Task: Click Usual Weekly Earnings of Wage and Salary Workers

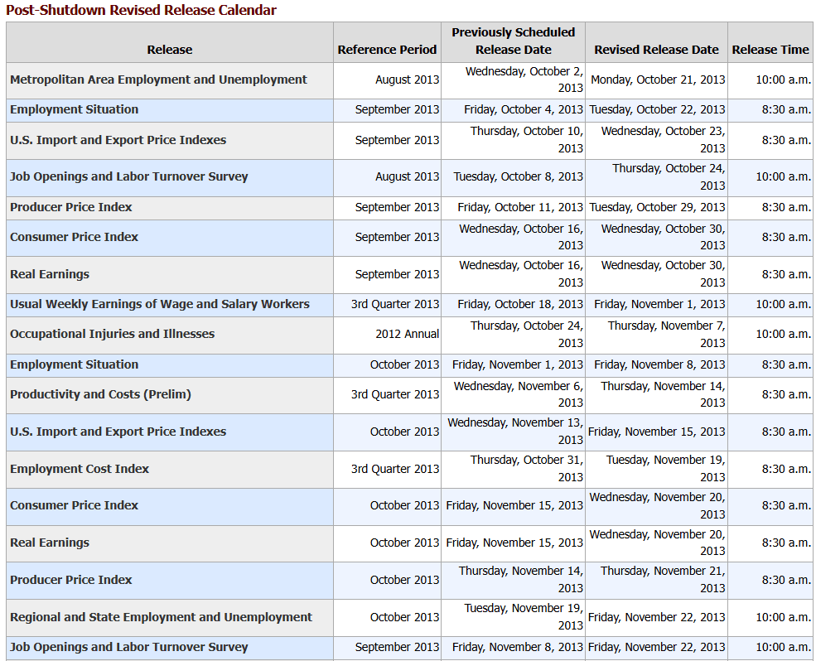Action: tap(160, 304)
